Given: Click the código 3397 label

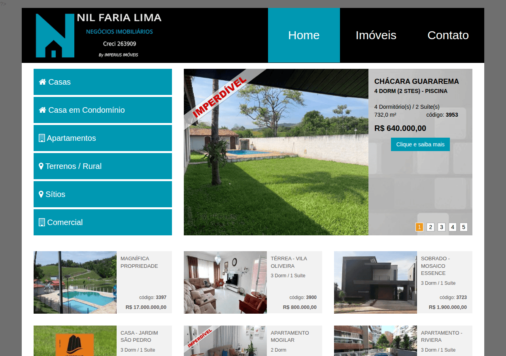Looking at the screenshot, I should [x=153, y=297].
